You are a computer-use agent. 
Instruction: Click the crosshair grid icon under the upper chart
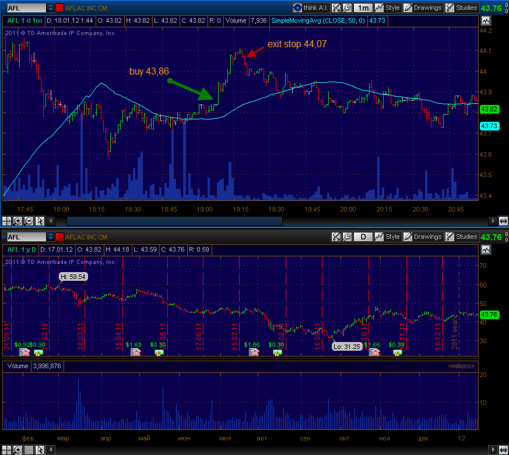coord(6,221)
